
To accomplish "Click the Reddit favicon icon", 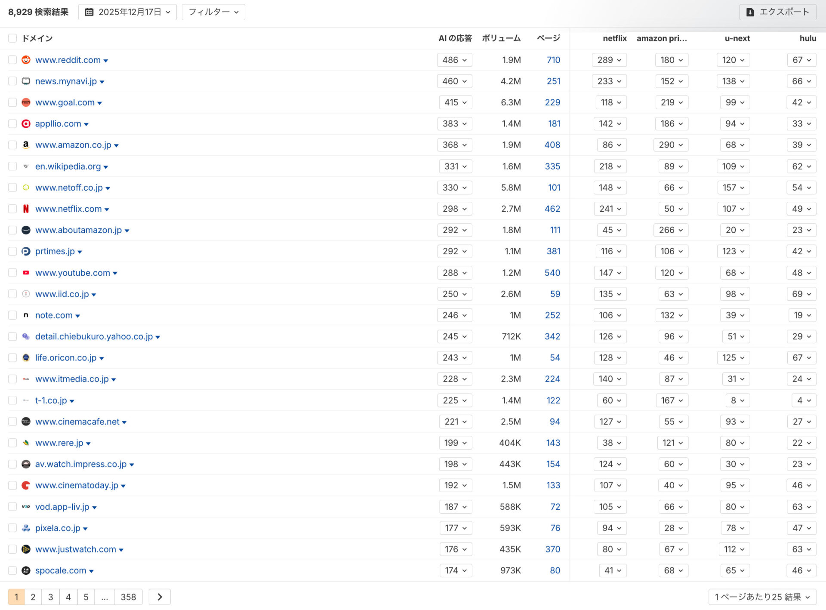I will [x=26, y=60].
